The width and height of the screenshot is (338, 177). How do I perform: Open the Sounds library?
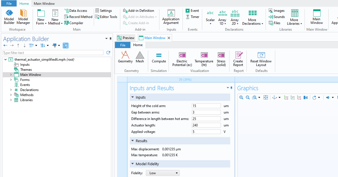pyautogui.click(x=276, y=17)
